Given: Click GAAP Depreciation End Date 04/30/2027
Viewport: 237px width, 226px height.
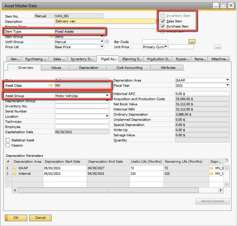Looking at the screenshot, I should (108, 168).
